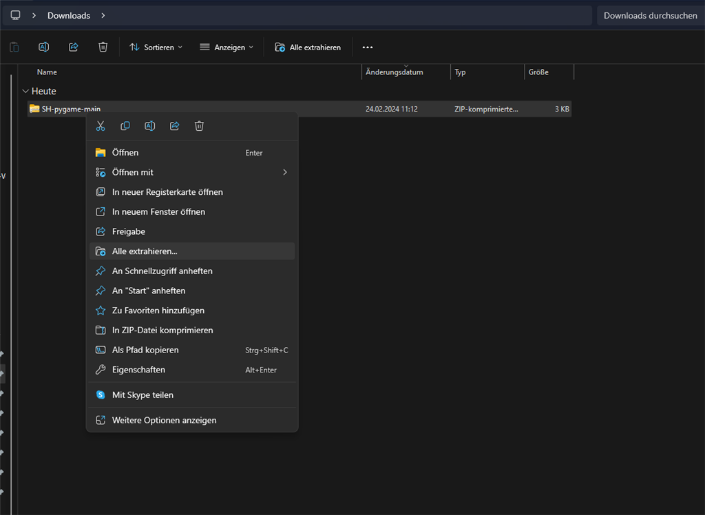
Task: Click the rename icon in context menu
Action: pos(149,126)
